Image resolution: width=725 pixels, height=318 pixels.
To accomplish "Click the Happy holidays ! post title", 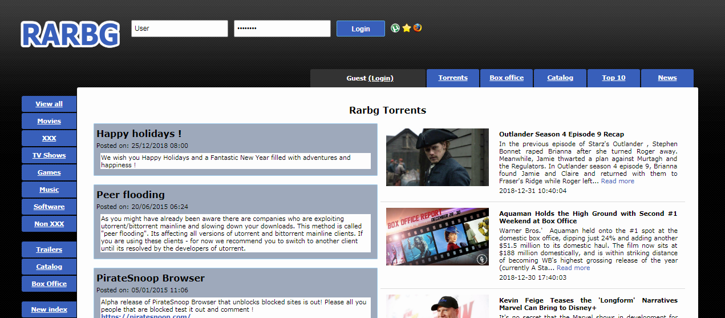I will pyautogui.click(x=139, y=134).
